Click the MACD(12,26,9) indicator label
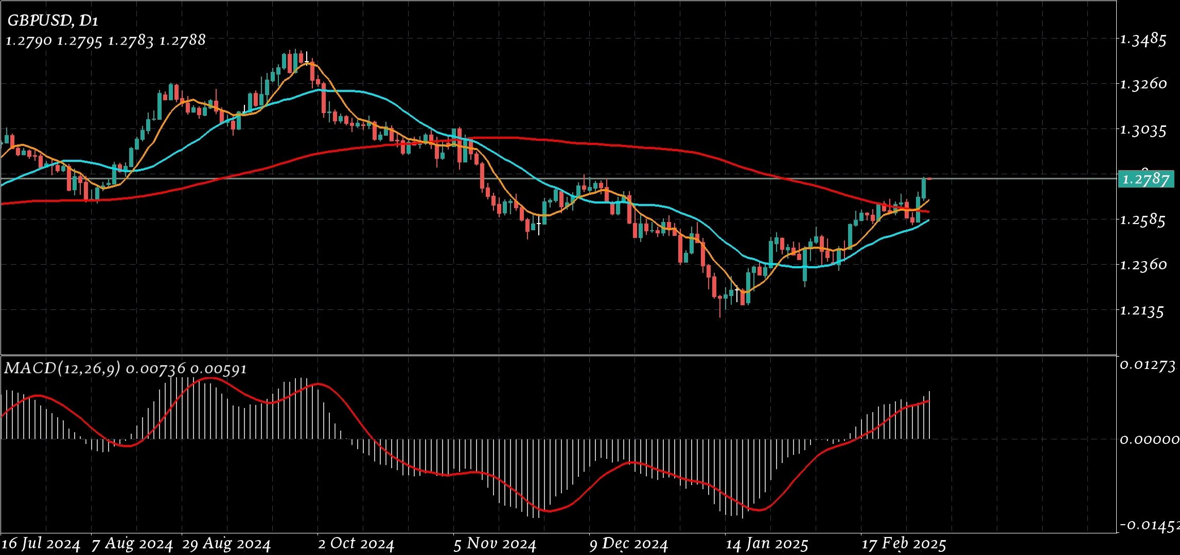The height and width of the screenshot is (555, 1180). tap(62, 368)
